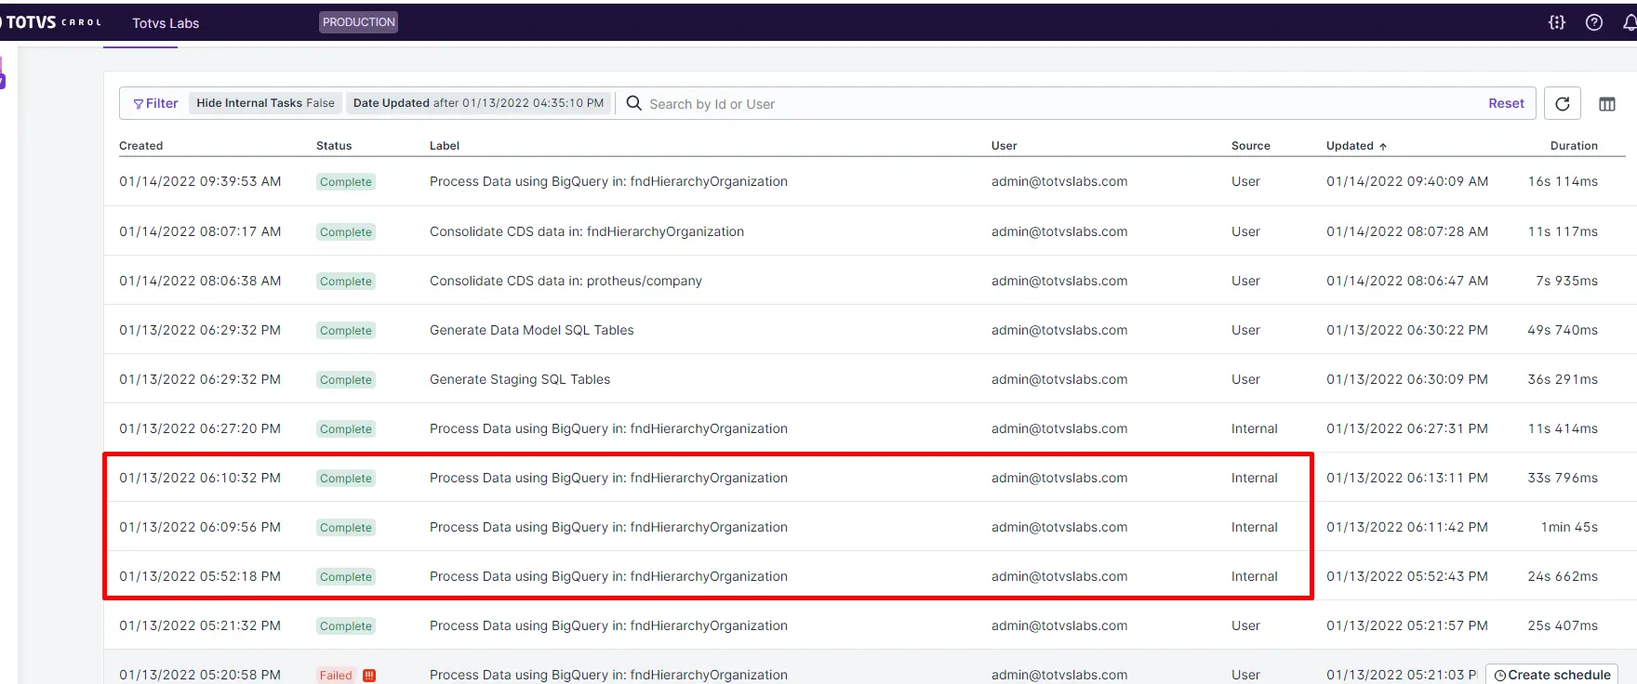
Task: Sort by the Status column header
Action: tap(334, 146)
